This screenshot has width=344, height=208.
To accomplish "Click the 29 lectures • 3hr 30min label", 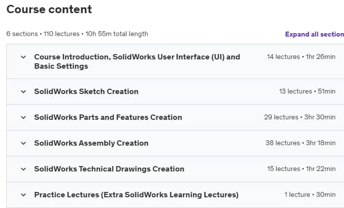I will 300,117.
